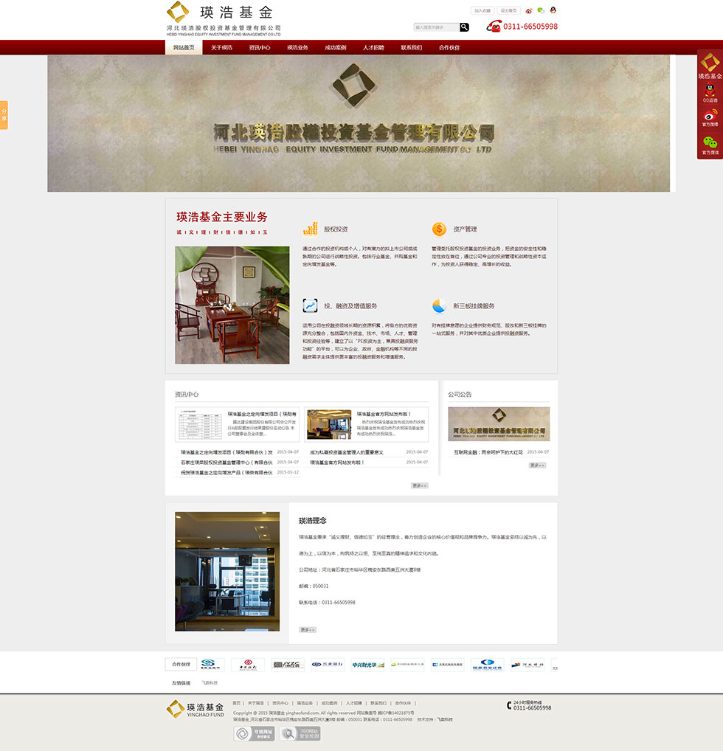This screenshot has width=723, height=751.
Task: Click the 设为首页 button in the header
Action: pyautogui.click(x=509, y=10)
